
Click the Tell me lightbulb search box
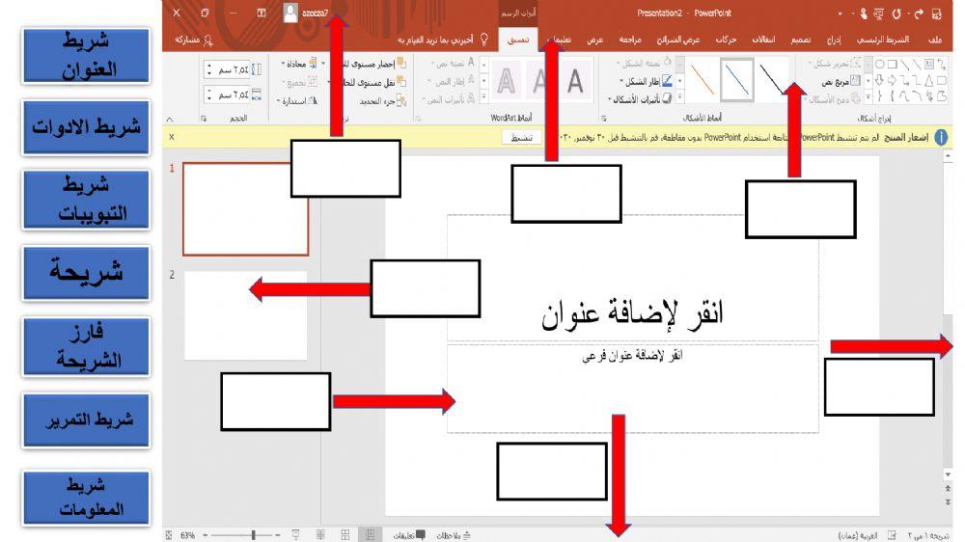click(x=443, y=40)
